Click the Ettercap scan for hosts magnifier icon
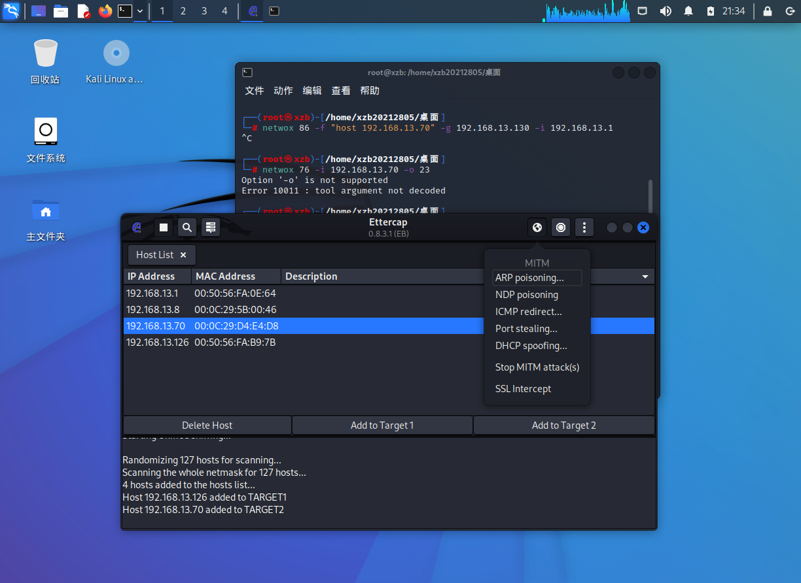Image resolution: width=801 pixels, height=583 pixels. pos(187,227)
